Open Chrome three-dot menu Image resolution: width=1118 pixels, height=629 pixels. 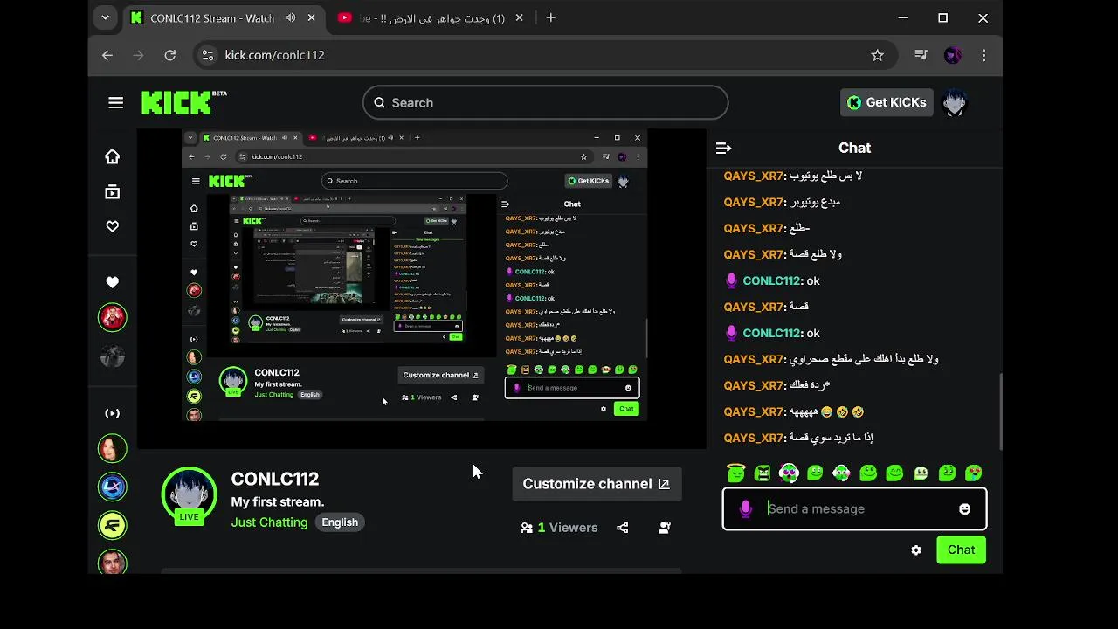tap(984, 55)
